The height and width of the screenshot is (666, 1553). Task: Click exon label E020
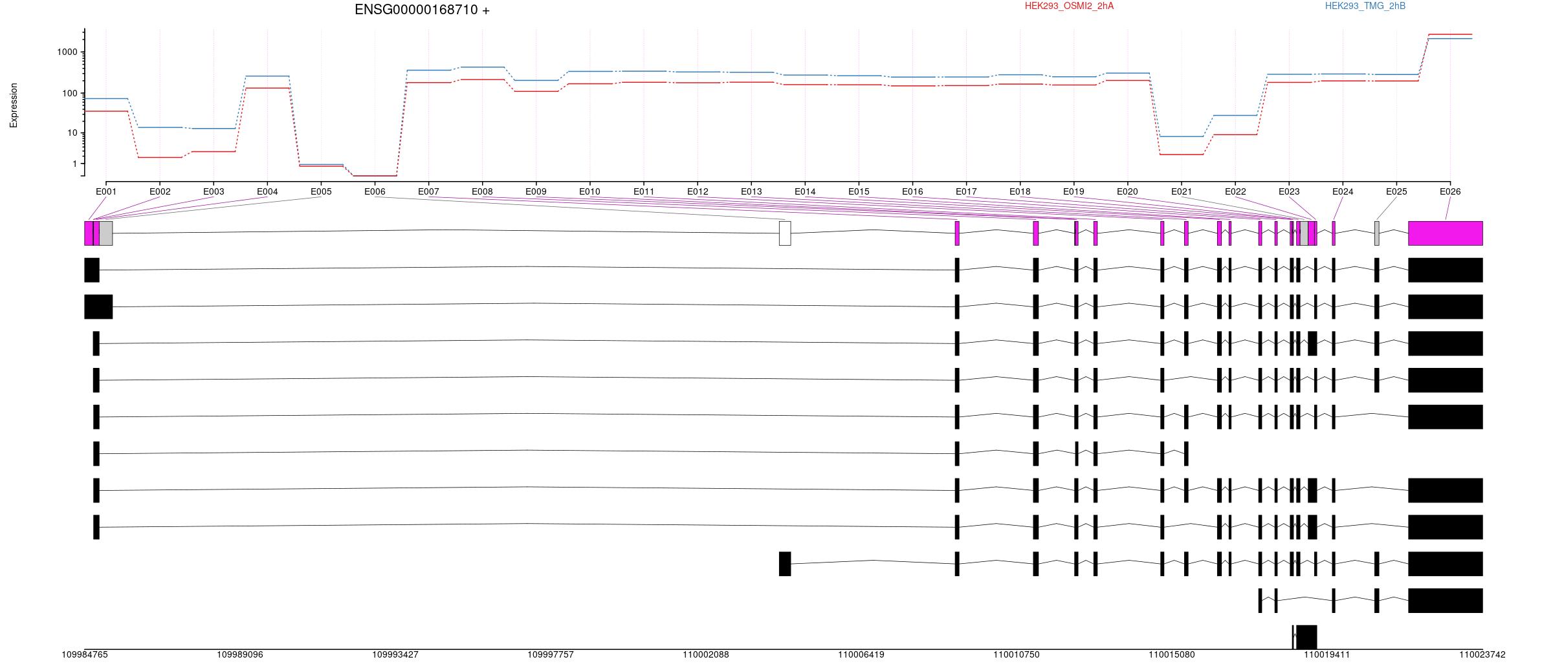point(1127,191)
